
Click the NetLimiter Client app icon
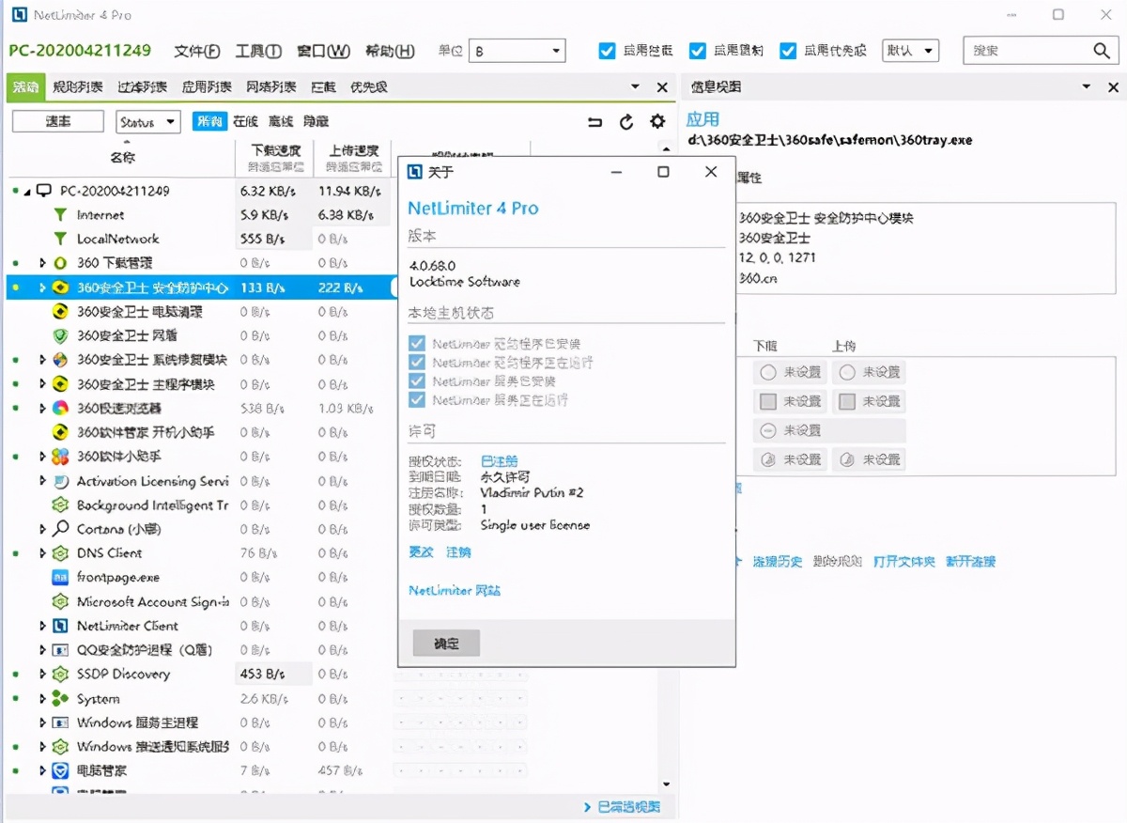[60, 626]
